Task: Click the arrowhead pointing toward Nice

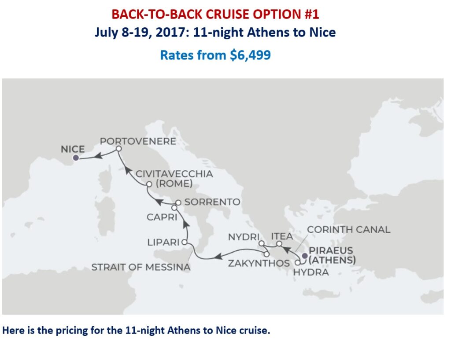Action: pos(99,155)
